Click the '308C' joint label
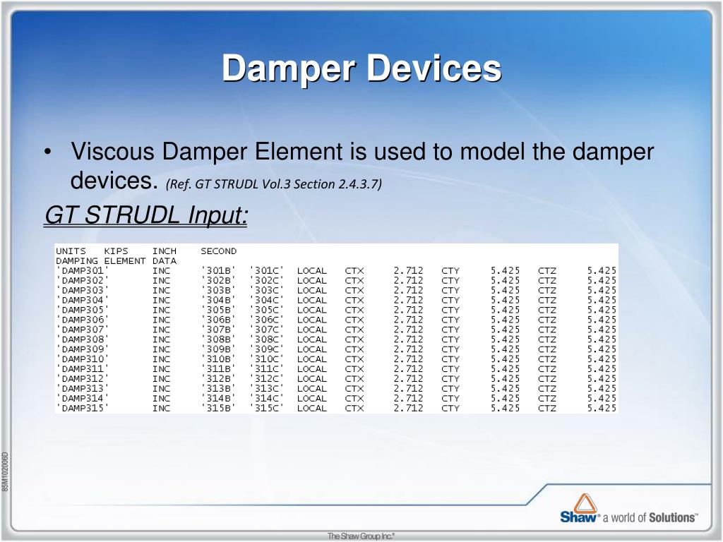 click(266, 339)
